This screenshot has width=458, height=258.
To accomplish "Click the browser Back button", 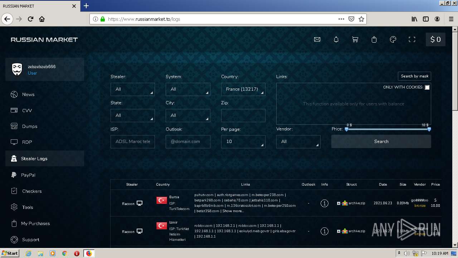I will (7, 19).
